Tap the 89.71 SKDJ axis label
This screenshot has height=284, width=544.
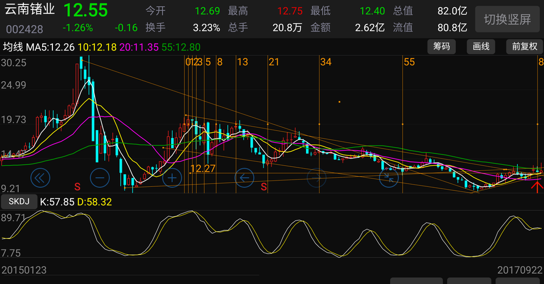14,218
